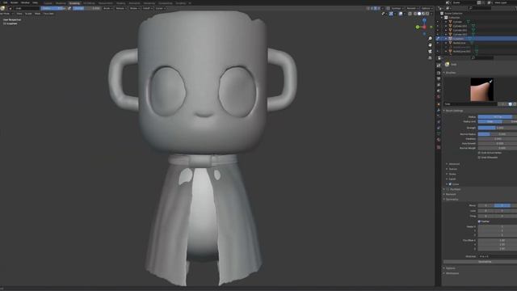Switch to the Shading workspace tab
Viewport: 517px width, 291px height.
point(120,3)
